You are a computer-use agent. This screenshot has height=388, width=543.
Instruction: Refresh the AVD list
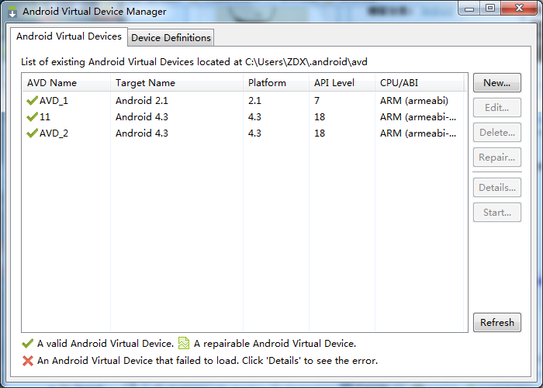tap(497, 323)
